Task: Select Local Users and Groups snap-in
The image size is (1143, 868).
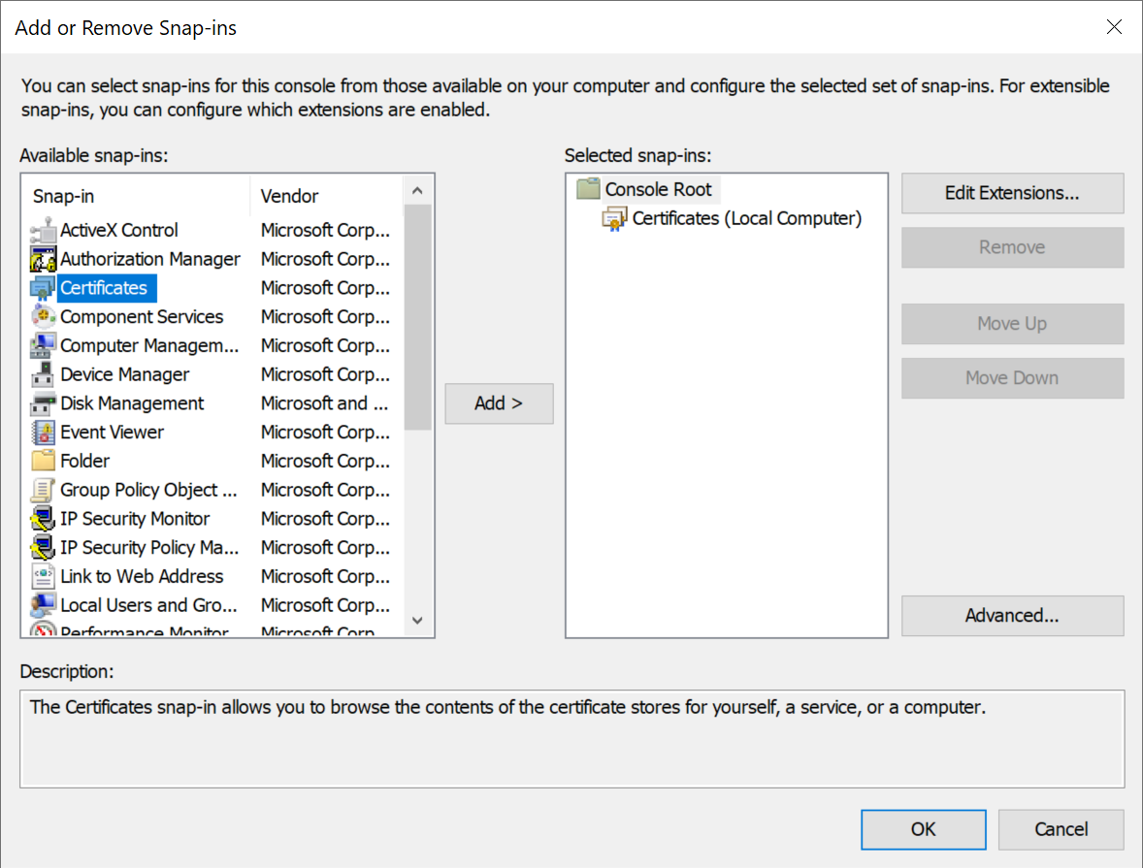Action: click(148, 605)
